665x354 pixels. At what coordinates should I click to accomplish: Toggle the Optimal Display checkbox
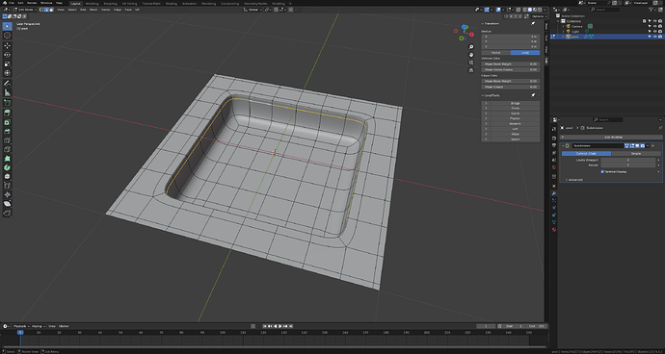pos(602,171)
